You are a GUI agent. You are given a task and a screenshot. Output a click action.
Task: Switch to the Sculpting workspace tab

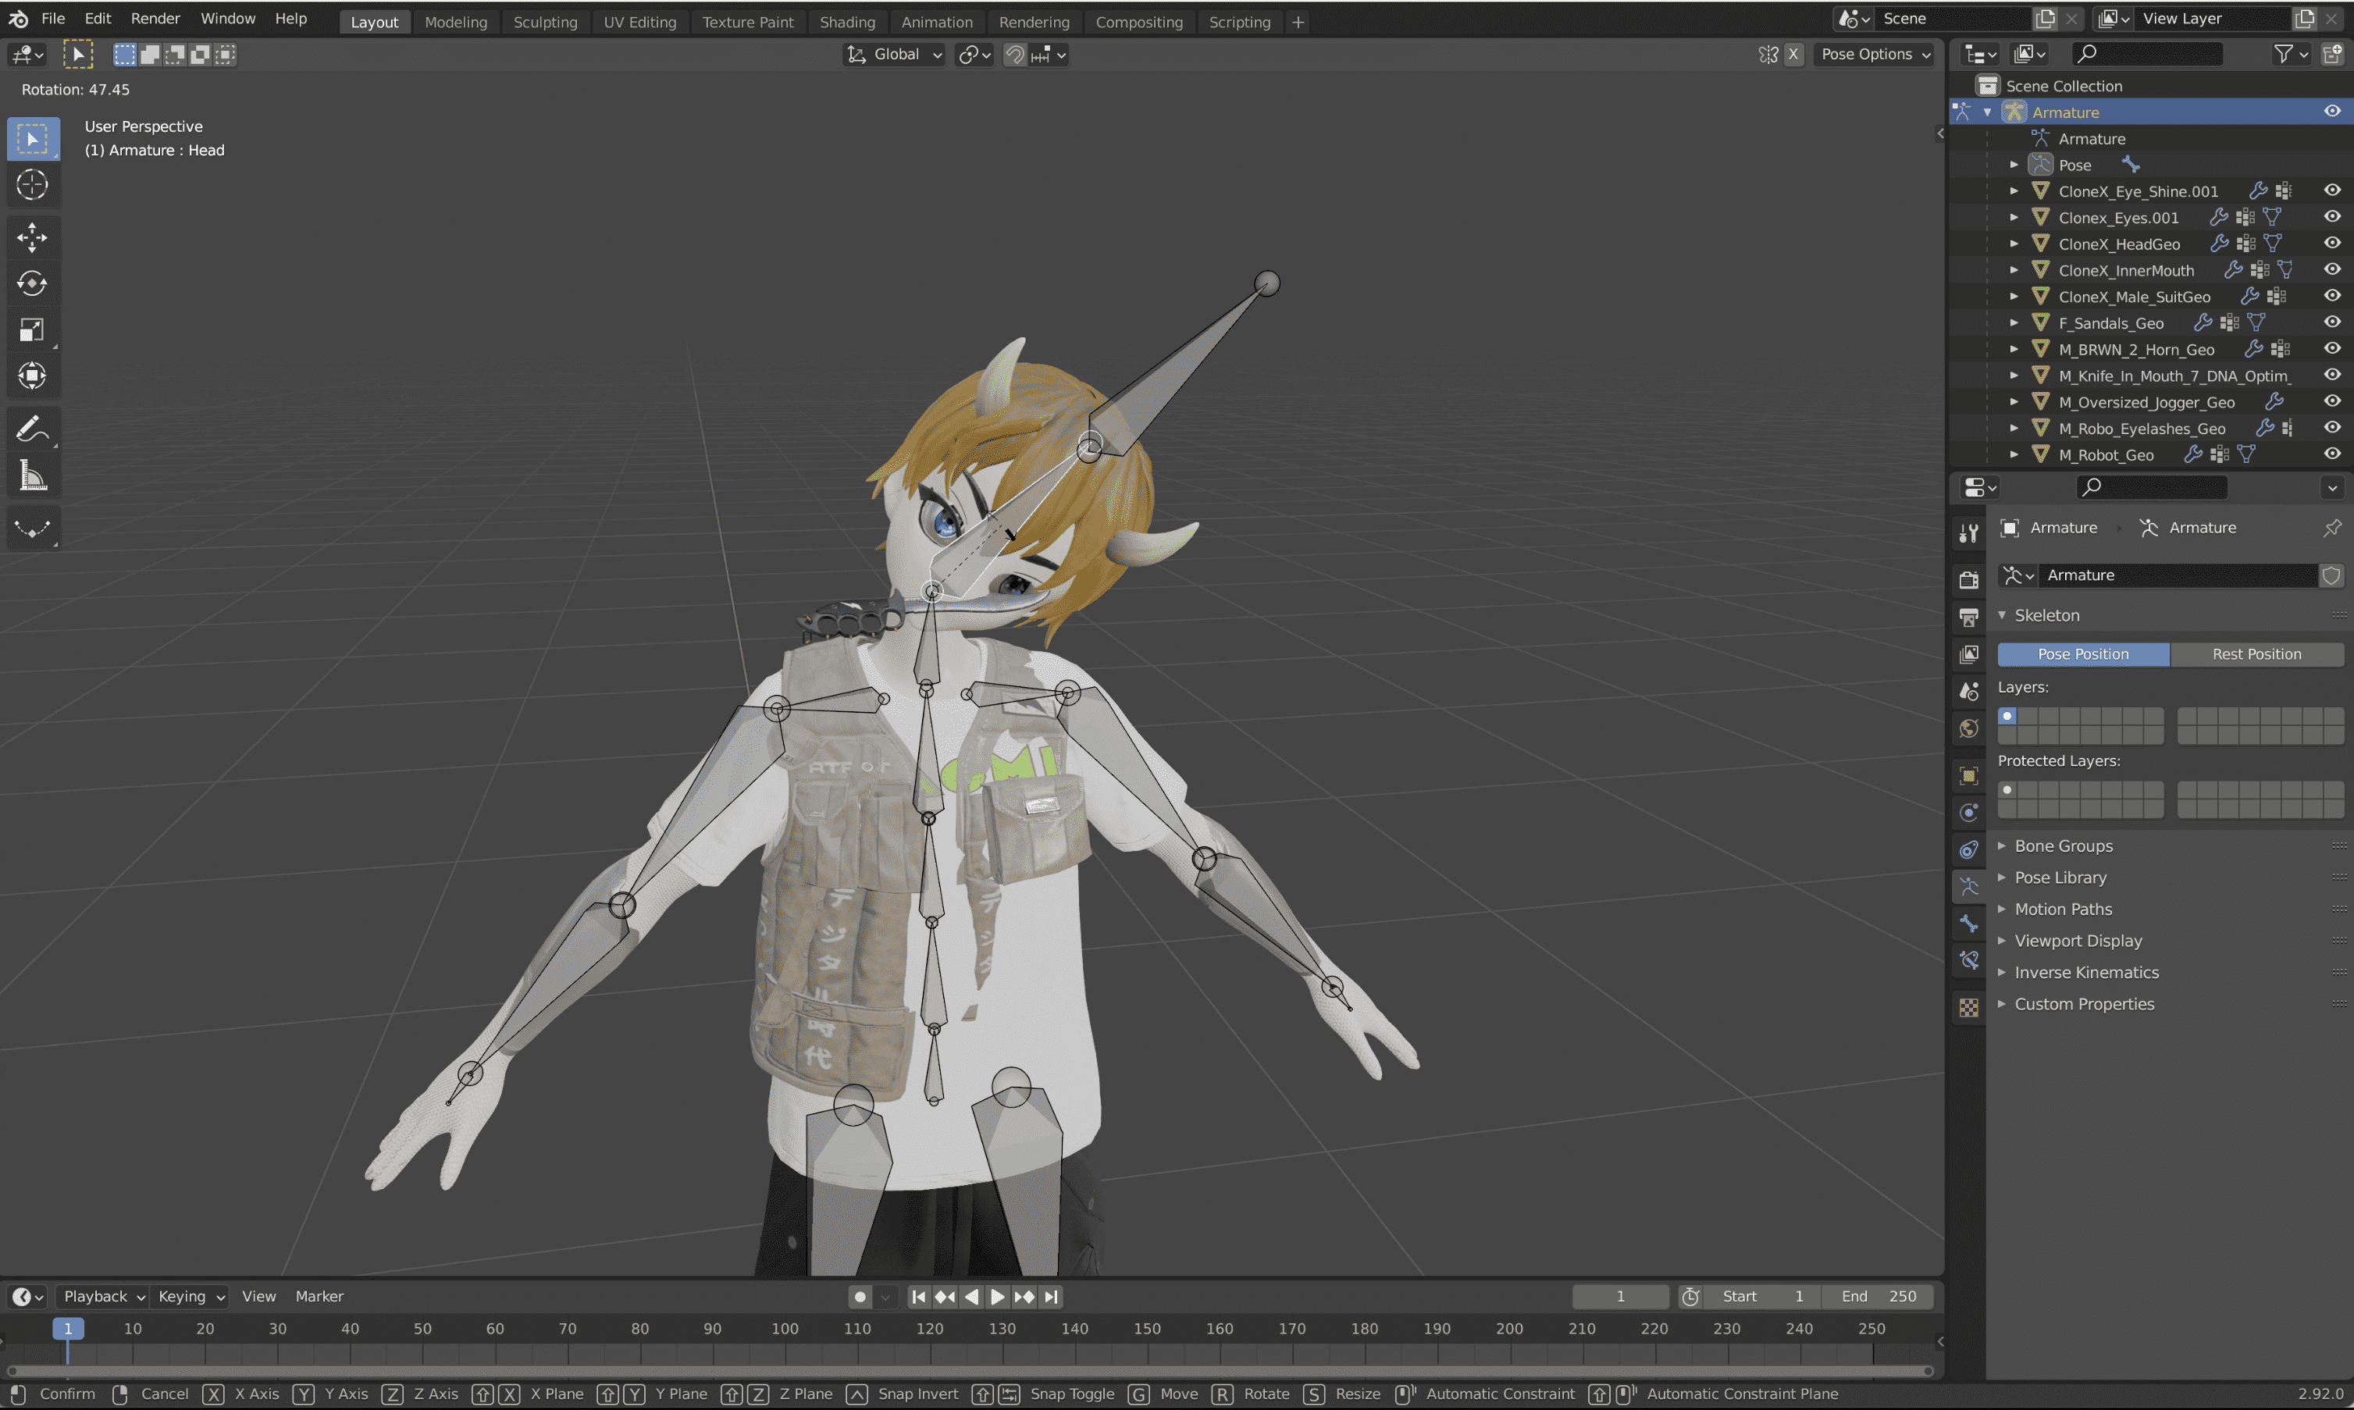coord(545,22)
